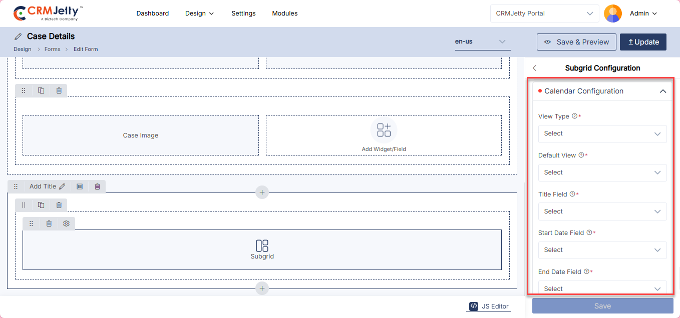Go to the Modules menu
680x318 pixels.
pyautogui.click(x=284, y=13)
